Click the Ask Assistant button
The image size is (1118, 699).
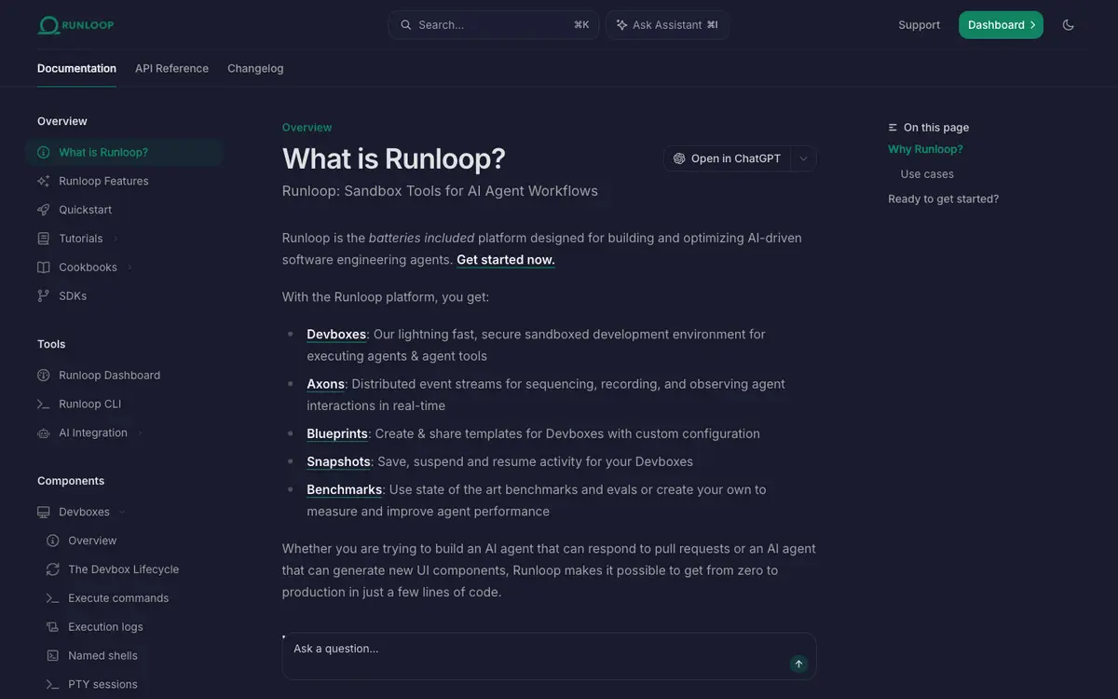(667, 25)
